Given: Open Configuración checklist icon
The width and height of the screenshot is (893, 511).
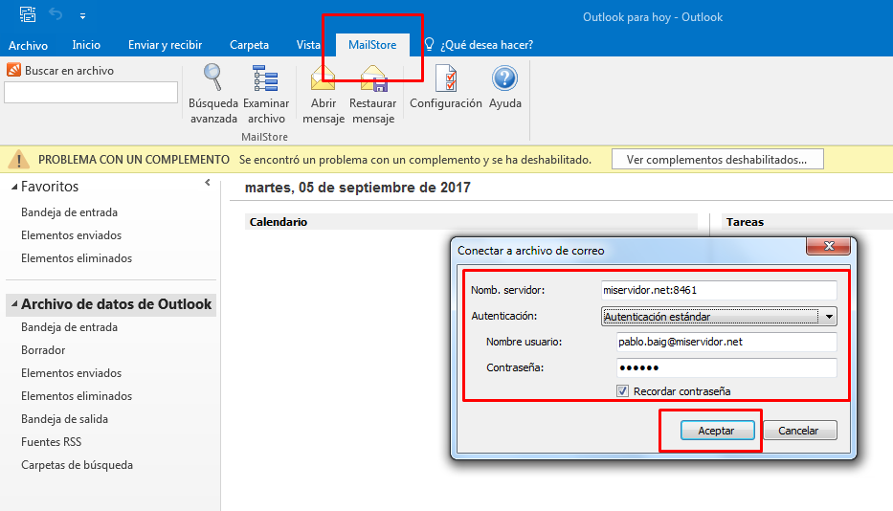Looking at the screenshot, I should 446,78.
